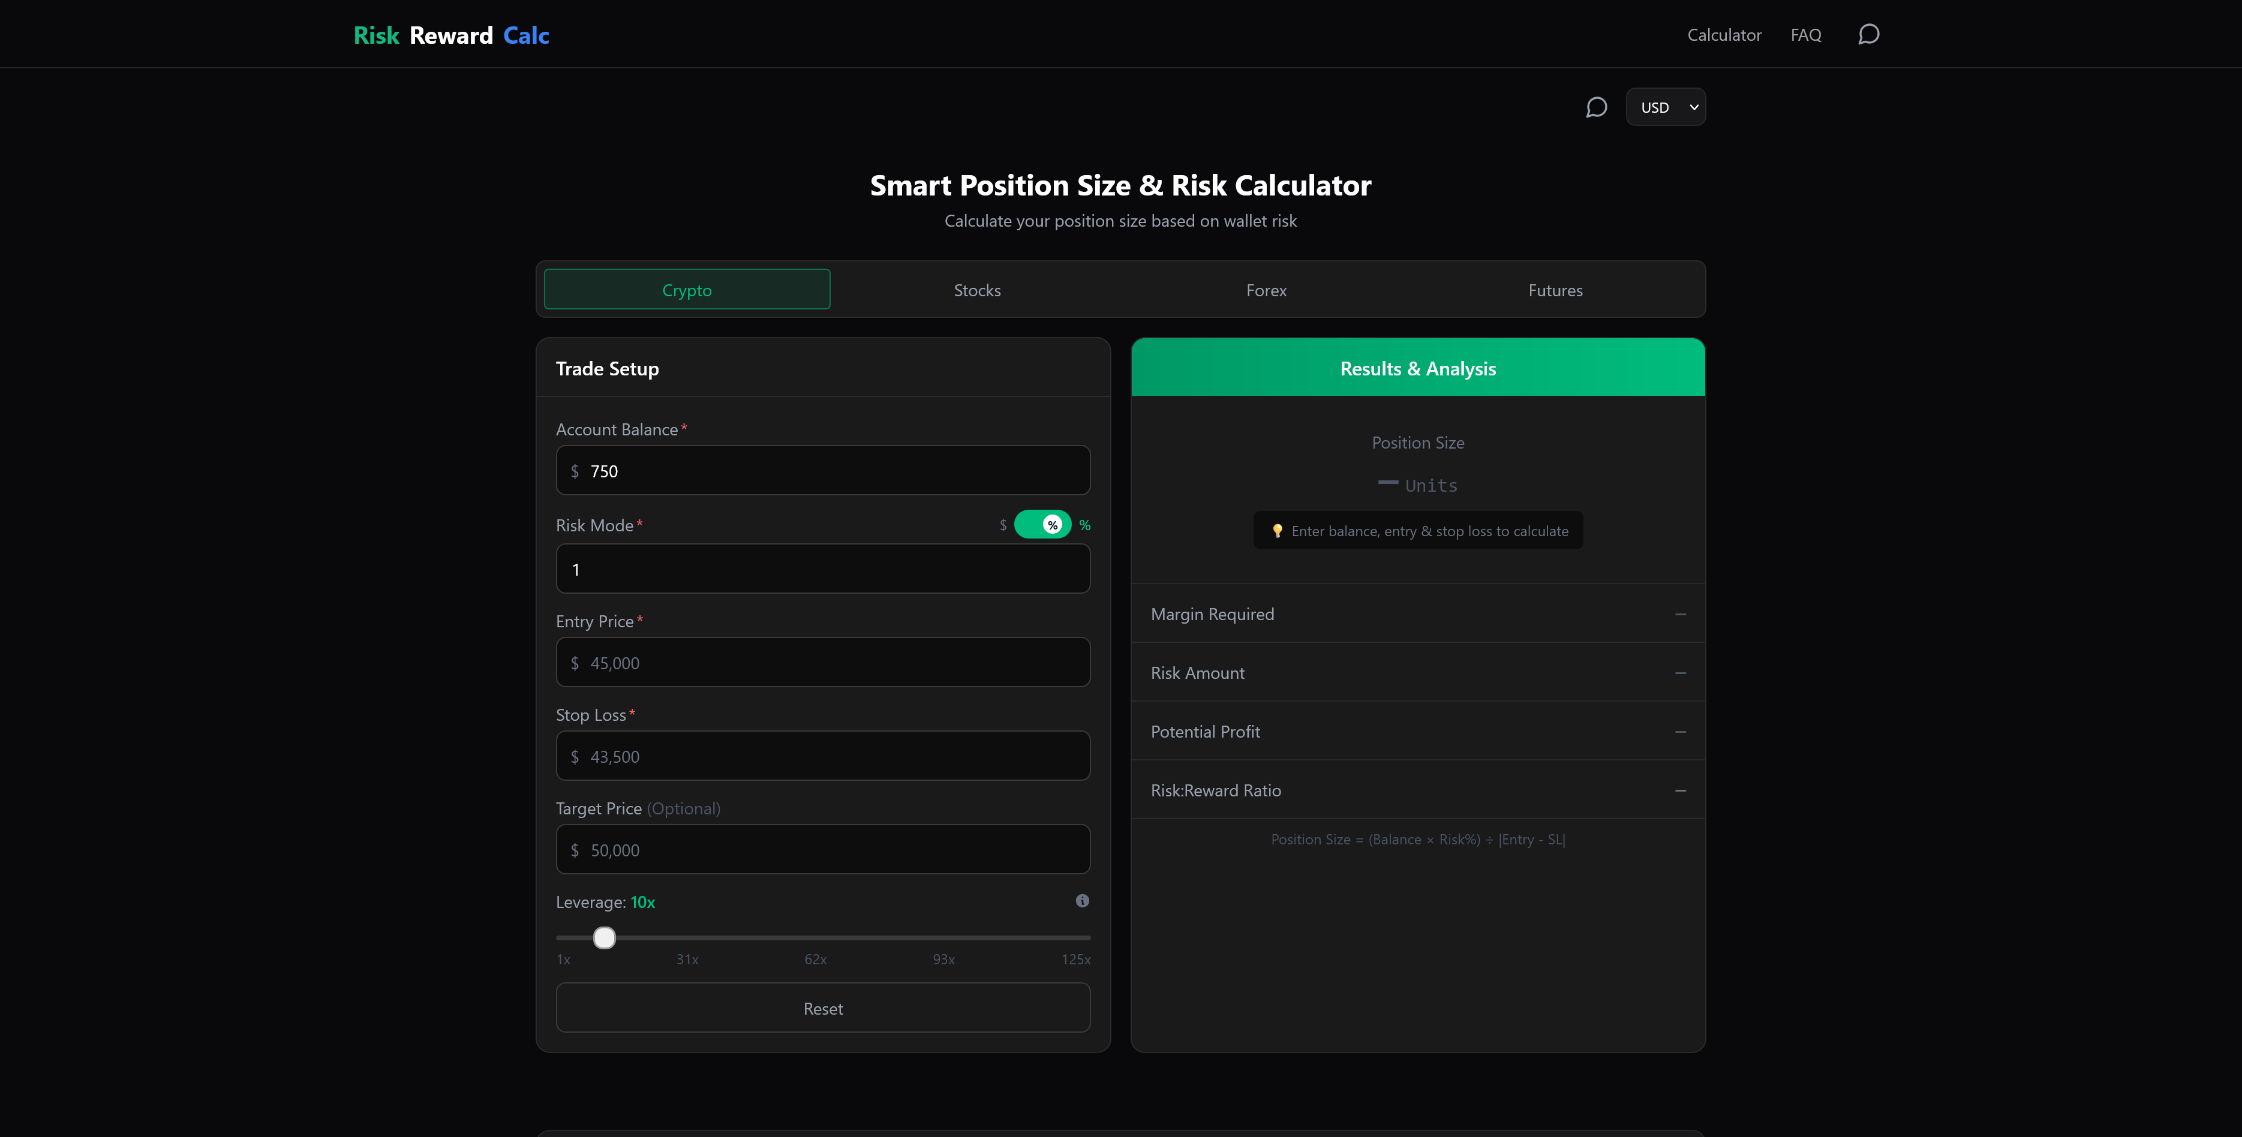The width and height of the screenshot is (2242, 1137).
Task: Click the info icon beside the Leverage label
Action: pos(1082,901)
